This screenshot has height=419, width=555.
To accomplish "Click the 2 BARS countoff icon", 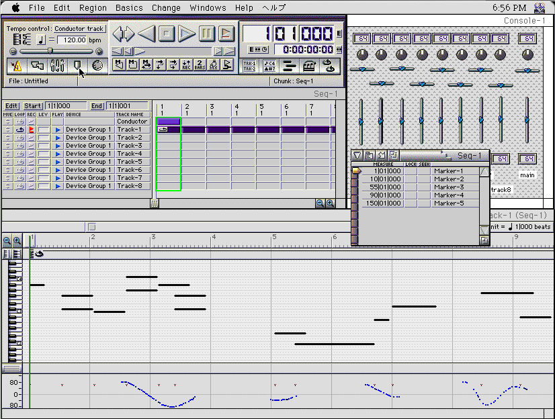I will (200, 65).
